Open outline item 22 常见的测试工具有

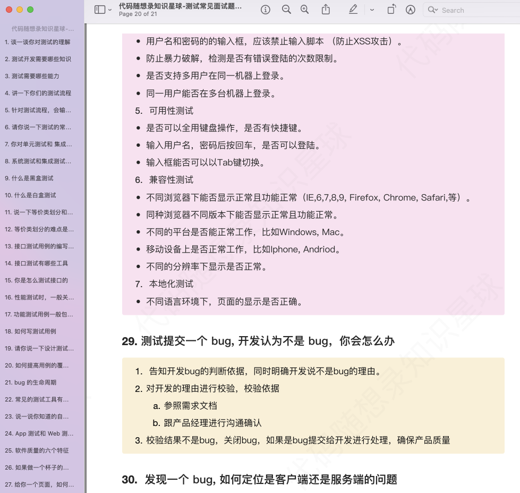pyautogui.click(x=37, y=399)
